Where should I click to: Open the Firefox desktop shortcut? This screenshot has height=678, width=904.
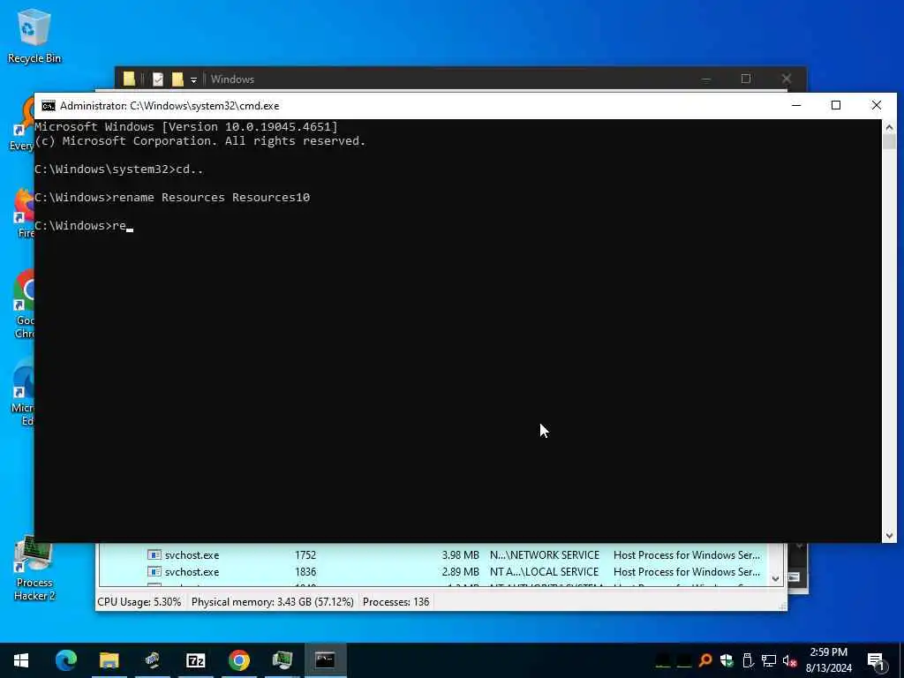[24, 214]
